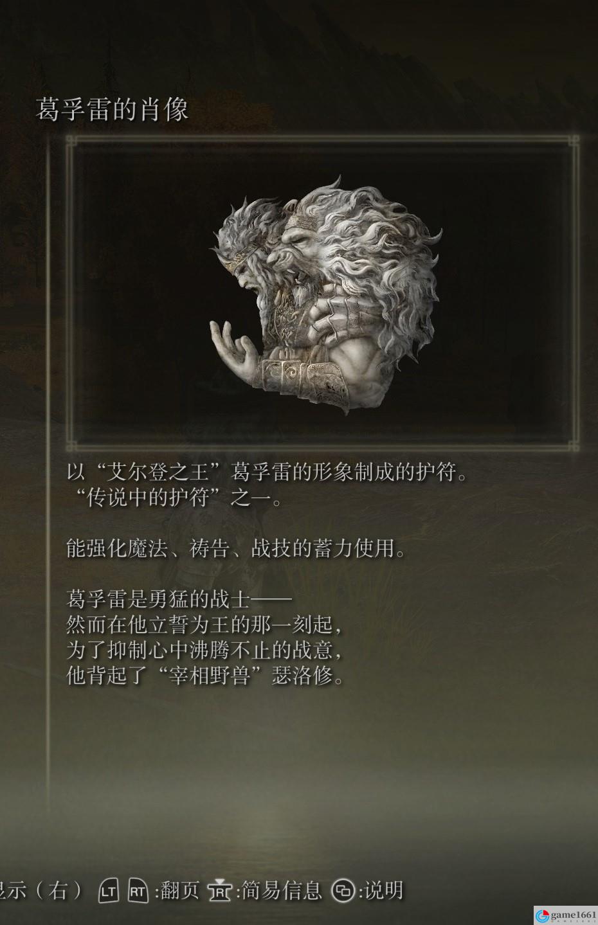Click the lore line 葛孚雷是勇猛的战士
The height and width of the screenshot is (925, 598).
pos(179,600)
